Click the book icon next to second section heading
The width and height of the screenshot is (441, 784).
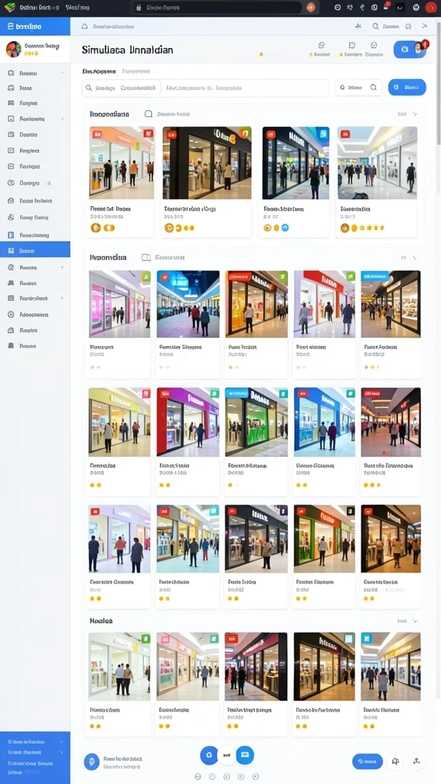(146, 257)
